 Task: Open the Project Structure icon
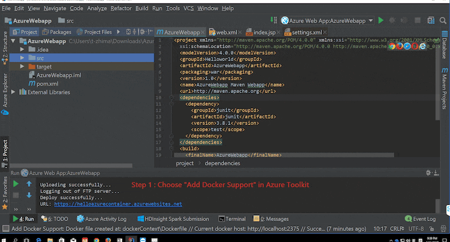point(431,20)
